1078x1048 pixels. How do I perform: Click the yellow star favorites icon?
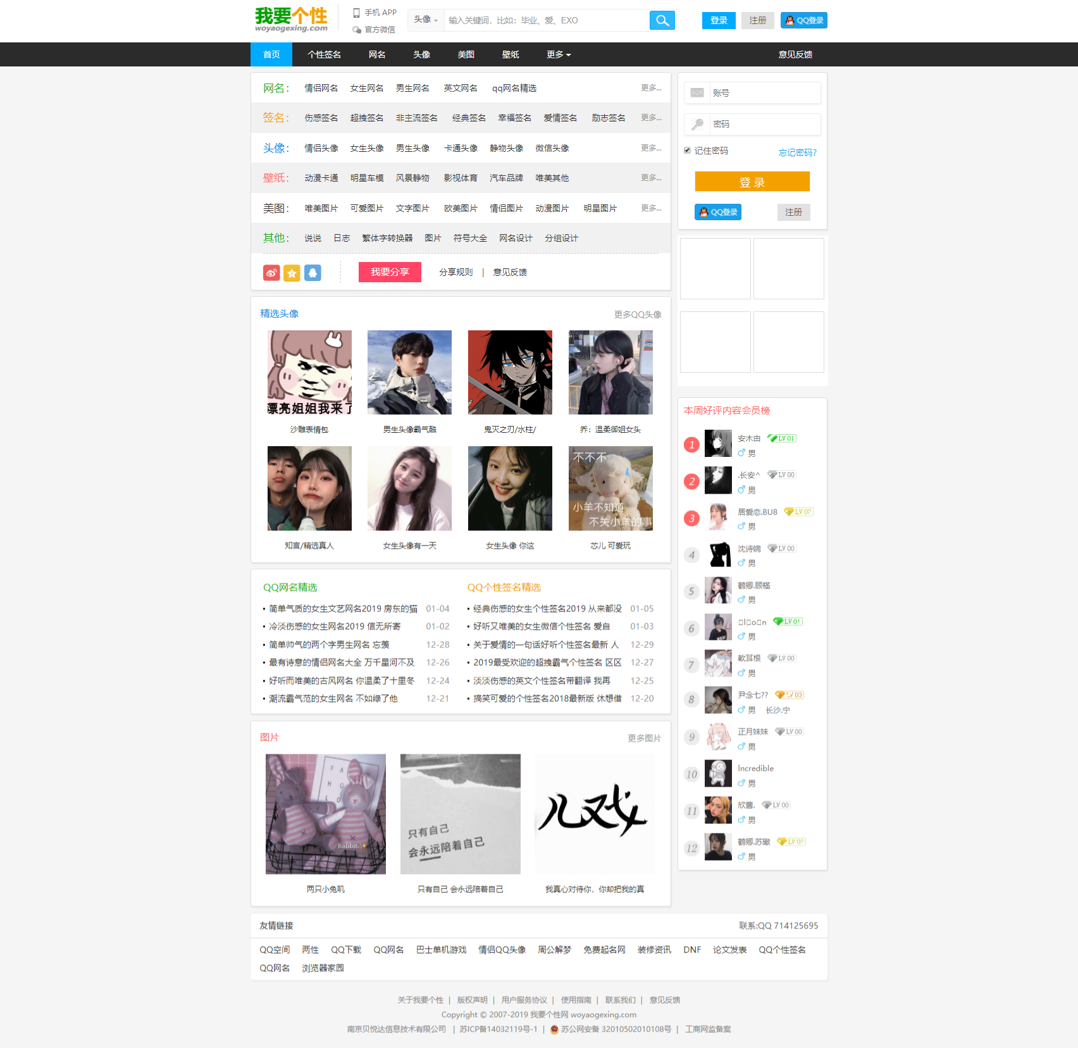[x=292, y=273]
